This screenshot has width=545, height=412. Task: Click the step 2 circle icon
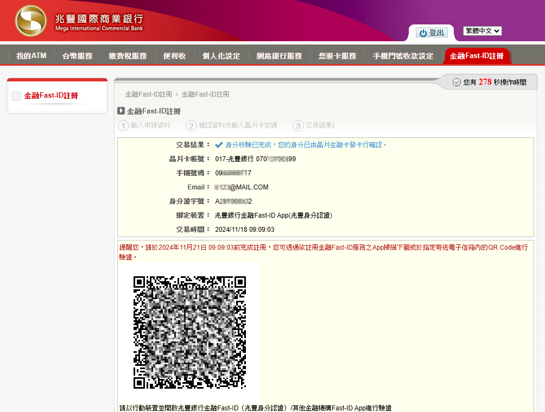click(191, 125)
